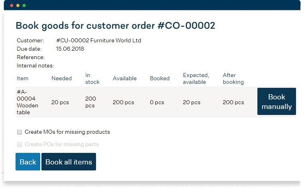Go back using the Back button

[28, 162]
